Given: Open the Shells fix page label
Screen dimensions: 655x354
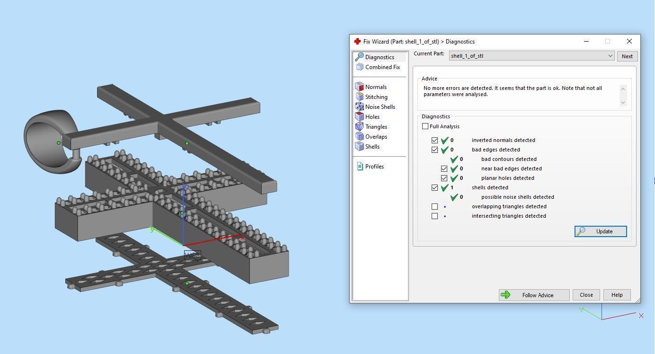Looking at the screenshot, I should [x=372, y=147].
